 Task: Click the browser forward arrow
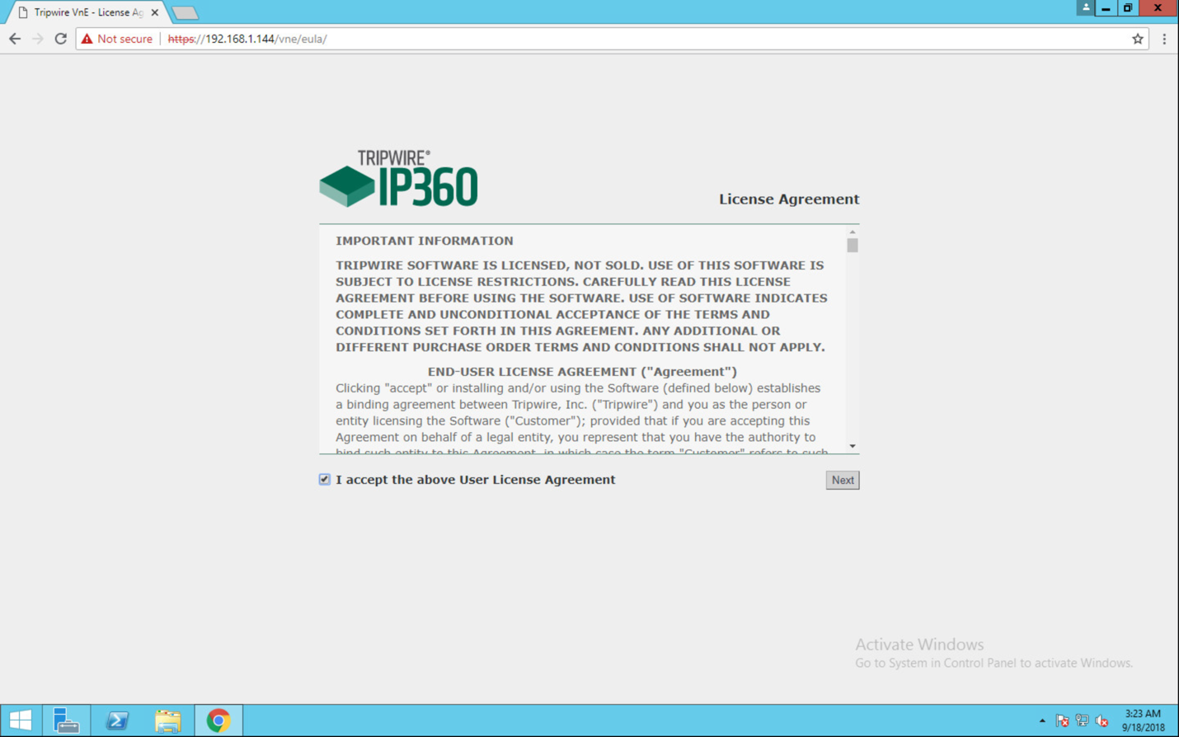[x=38, y=39]
